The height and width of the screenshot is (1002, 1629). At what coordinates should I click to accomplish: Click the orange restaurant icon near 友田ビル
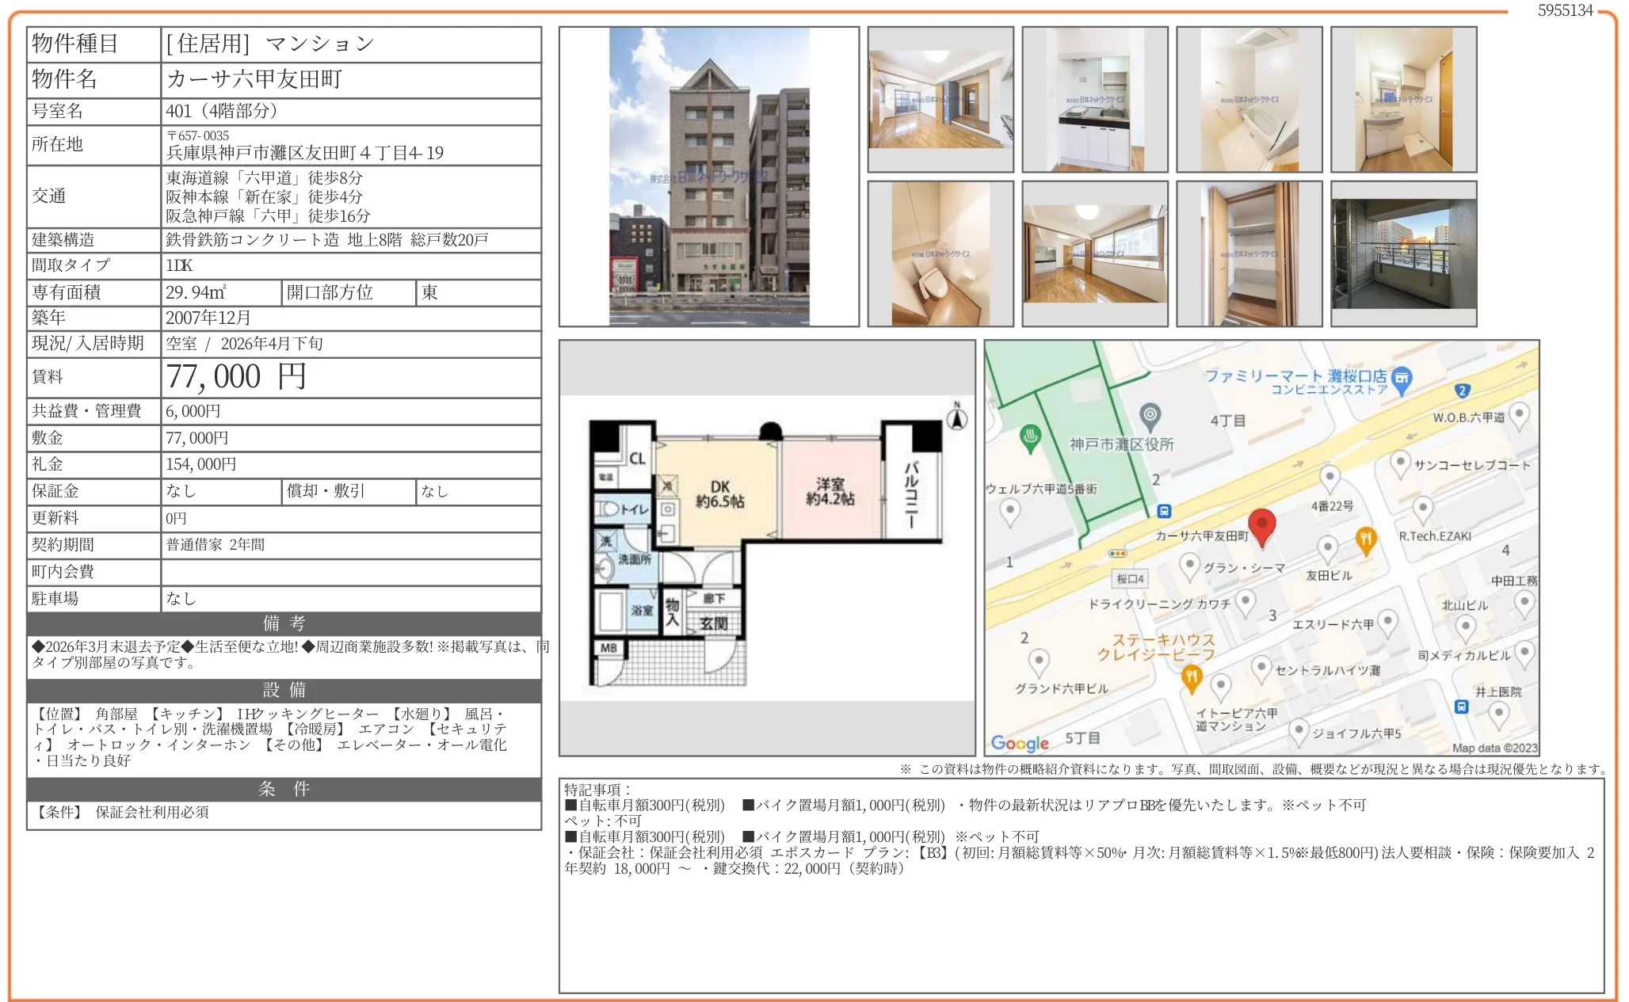pyautogui.click(x=1365, y=540)
